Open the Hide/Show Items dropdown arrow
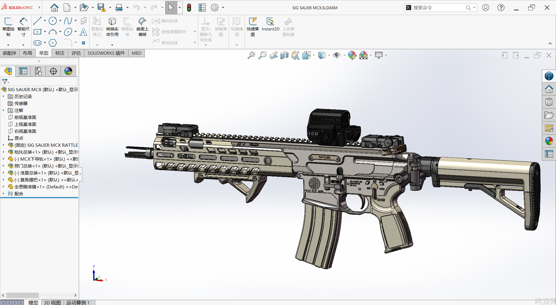Screen dimensions: 556x305 coord(344,55)
